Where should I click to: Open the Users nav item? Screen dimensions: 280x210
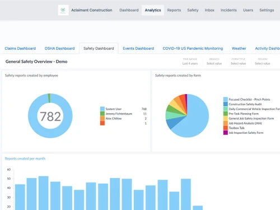(248, 10)
